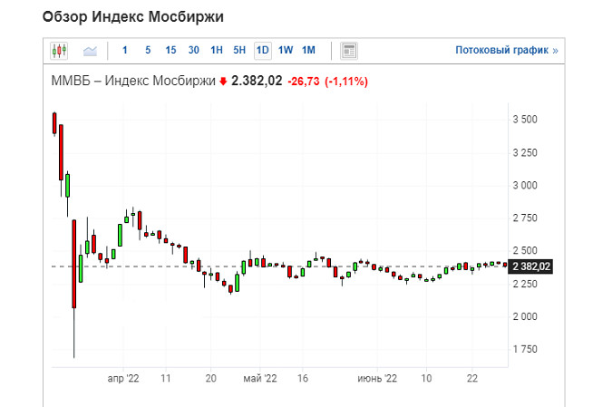Click the 11 date axis label

point(166,379)
